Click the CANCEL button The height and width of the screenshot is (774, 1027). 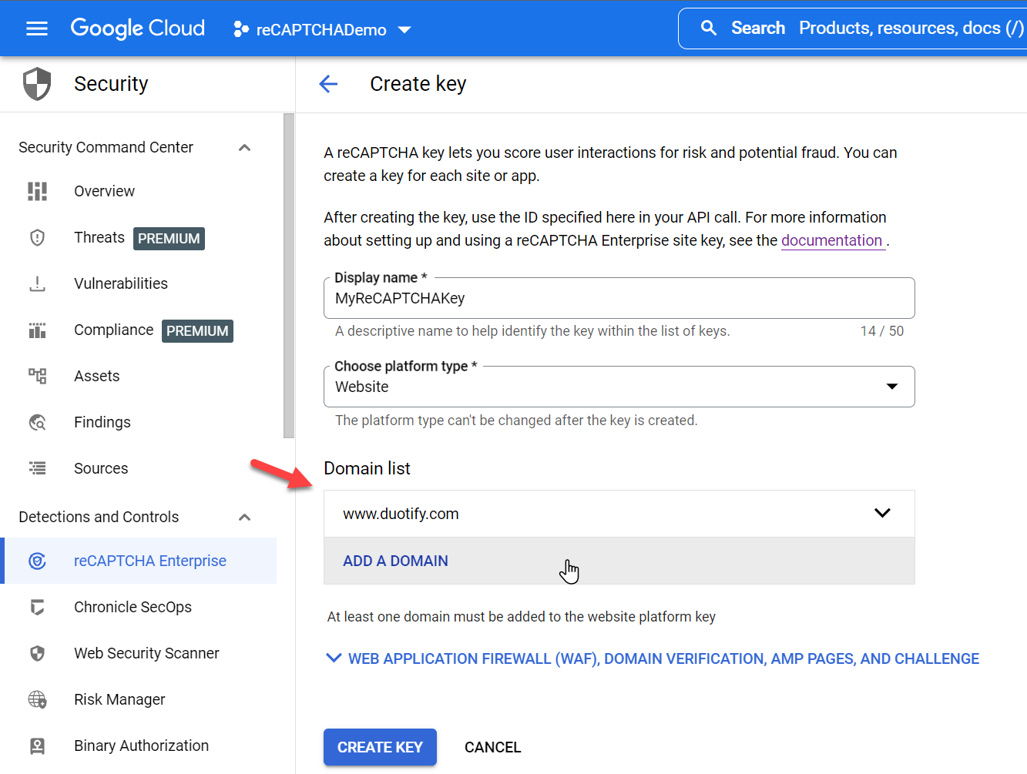point(493,747)
